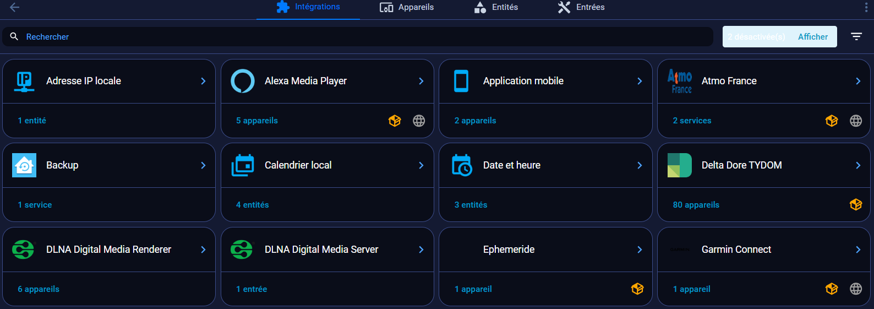This screenshot has width=874, height=309.
Task: Go to the Entrées tab
Action: [x=581, y=7]
